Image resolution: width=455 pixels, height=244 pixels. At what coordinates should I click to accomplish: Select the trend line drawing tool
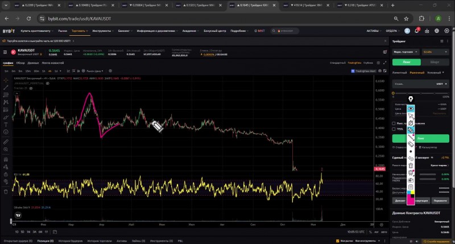[6, 87]
